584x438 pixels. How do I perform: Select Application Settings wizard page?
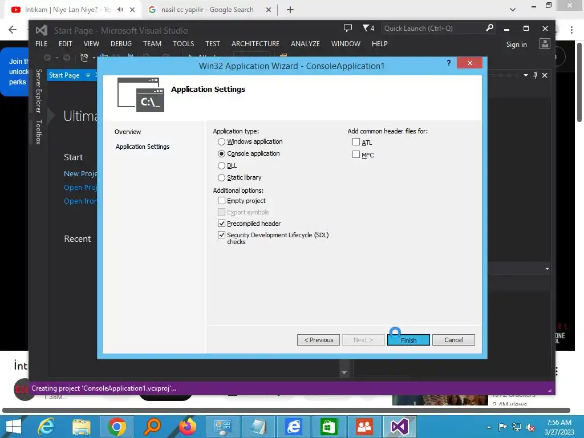(142, 147)
